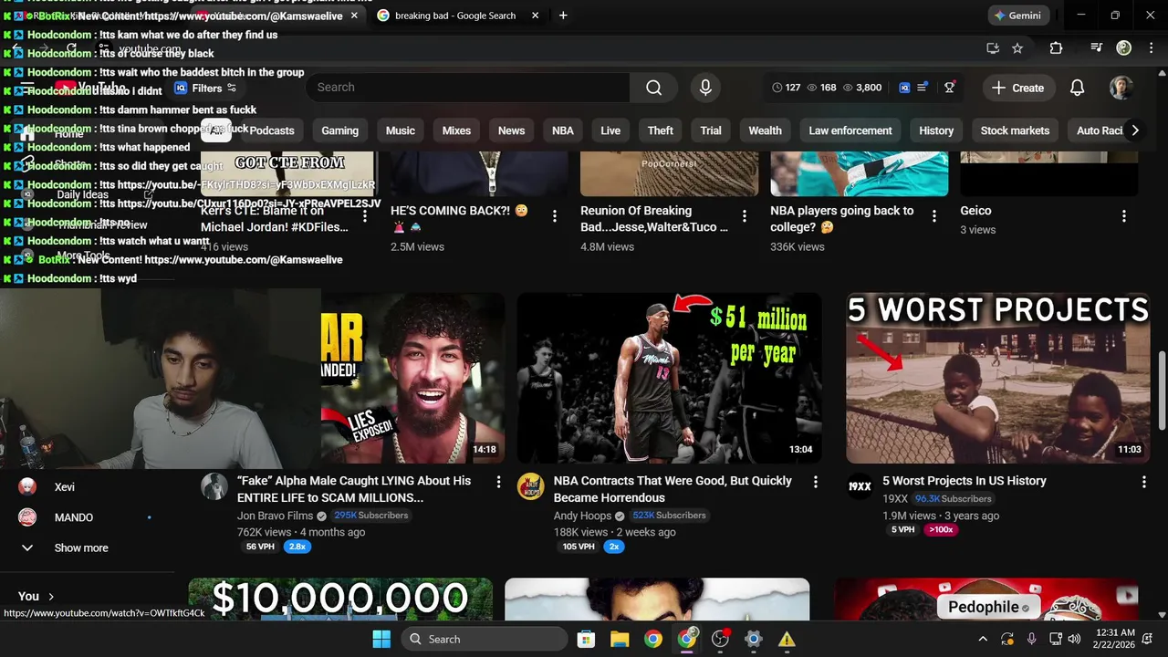Click the YouTube search magnifier button
1168x657 pixels.
coord(653,88)
